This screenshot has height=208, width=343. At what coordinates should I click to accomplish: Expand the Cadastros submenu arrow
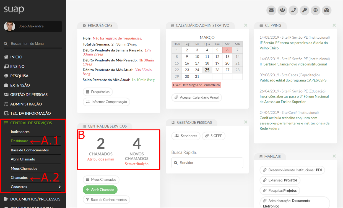pyautogui.click(x=59, y=187)
